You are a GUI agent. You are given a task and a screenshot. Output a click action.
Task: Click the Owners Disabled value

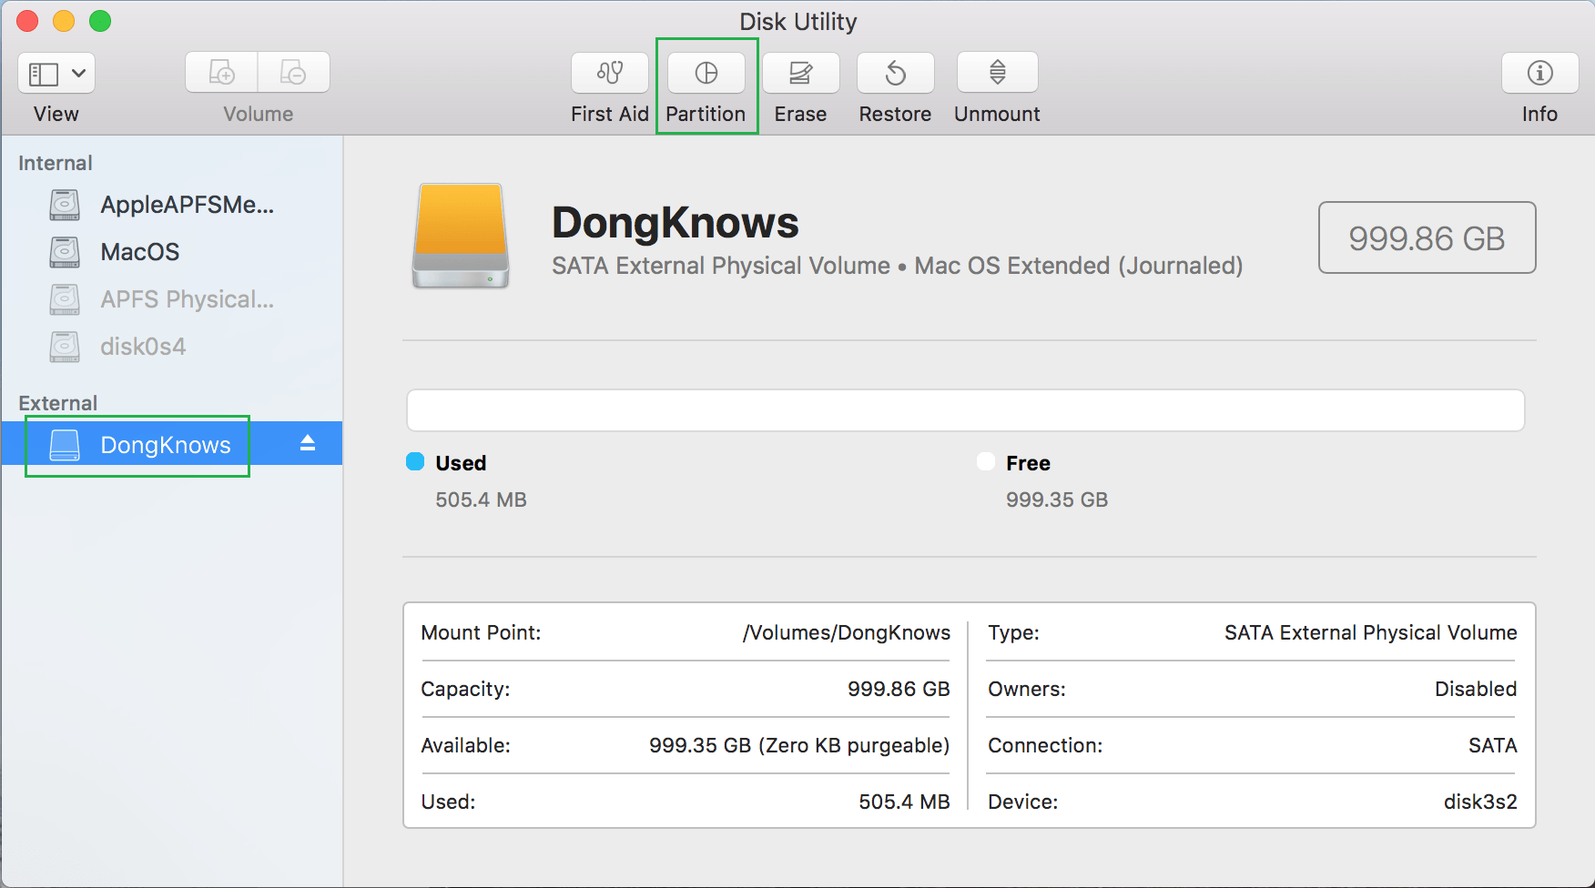click(1476, 689)
